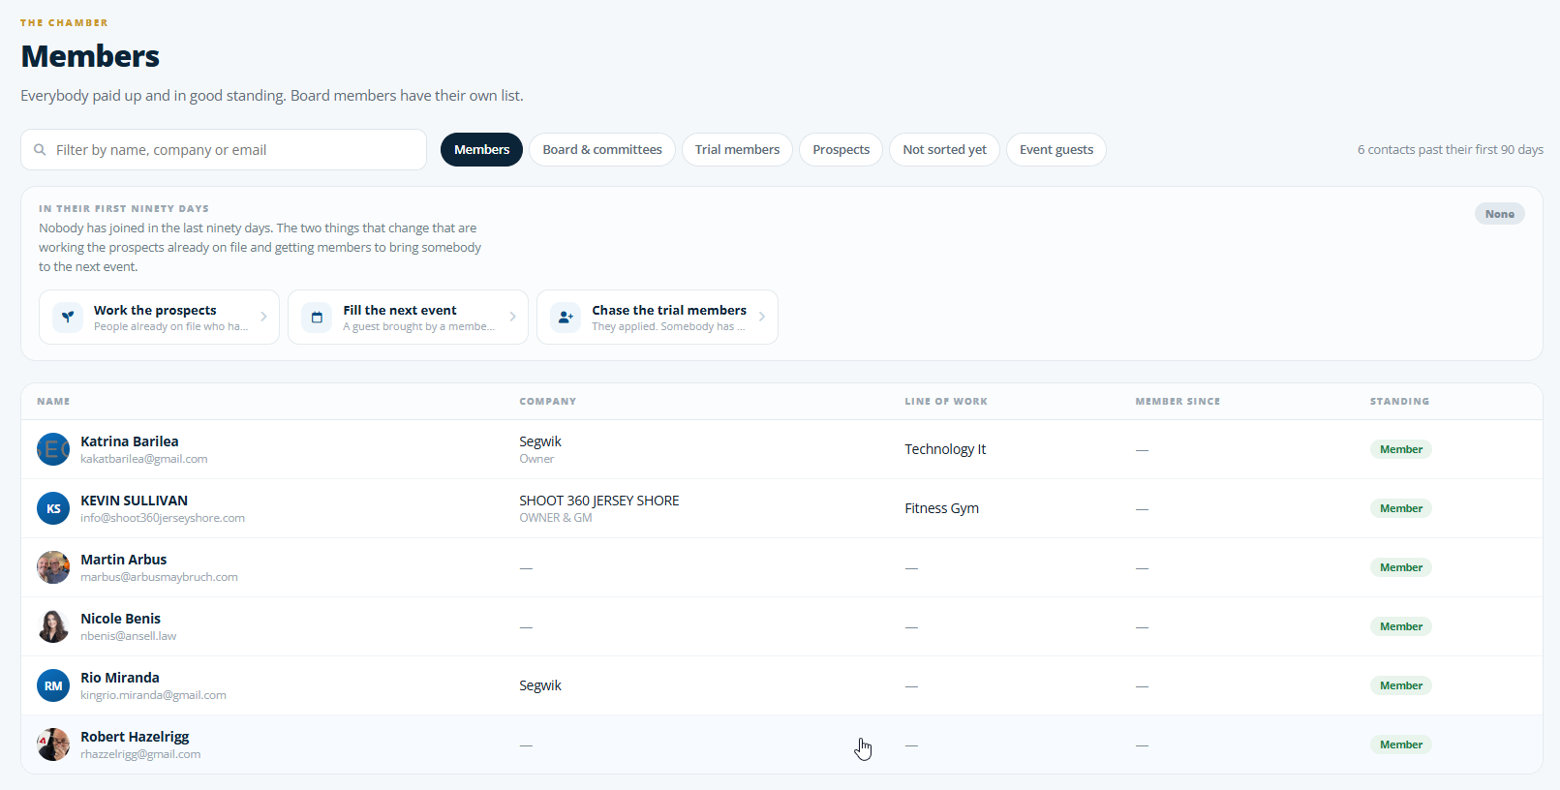This screenshot has width=1560, height=790.
Task: Open Robert Hazelrigg's profile photo
Action: [53, 744]
